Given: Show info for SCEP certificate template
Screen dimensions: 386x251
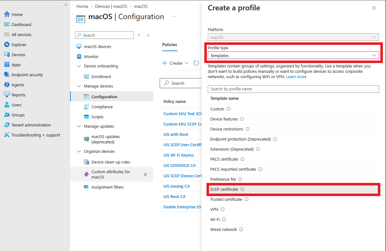Looking at the screenshot, I should pyautogui.click(x=242, y=189).
